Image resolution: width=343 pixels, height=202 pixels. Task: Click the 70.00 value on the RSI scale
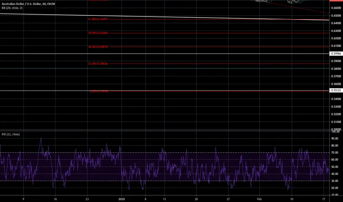click(335, 153)
